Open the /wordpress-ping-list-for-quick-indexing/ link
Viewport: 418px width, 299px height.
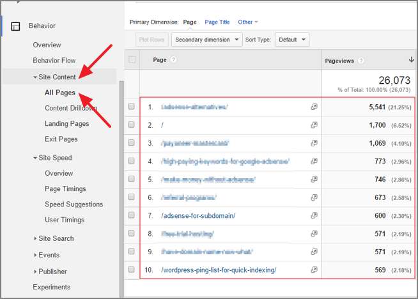point(219,270)
